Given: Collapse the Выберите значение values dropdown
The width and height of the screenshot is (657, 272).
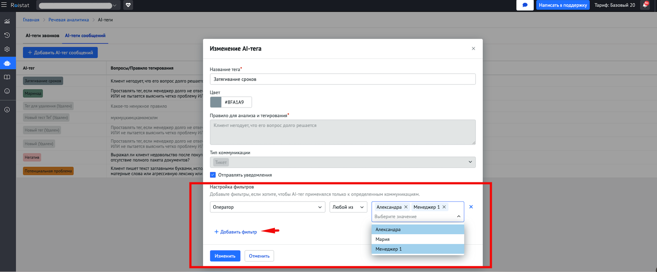Looking at the screenshot, I should click(459, 216).
